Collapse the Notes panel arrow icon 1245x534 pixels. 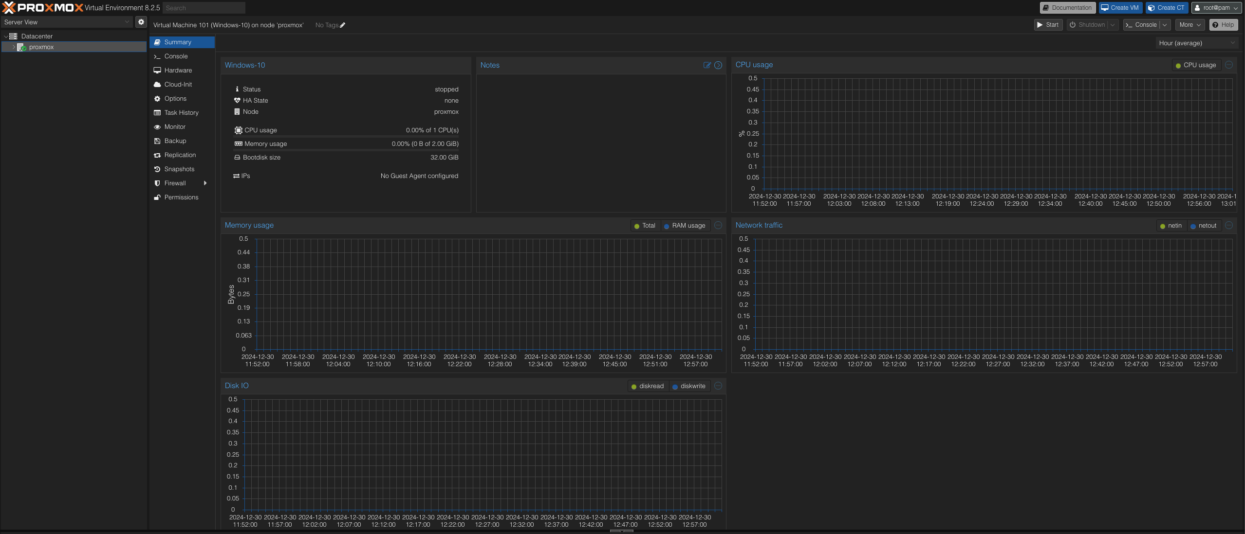pyautogui.click(x=718, y=65)
